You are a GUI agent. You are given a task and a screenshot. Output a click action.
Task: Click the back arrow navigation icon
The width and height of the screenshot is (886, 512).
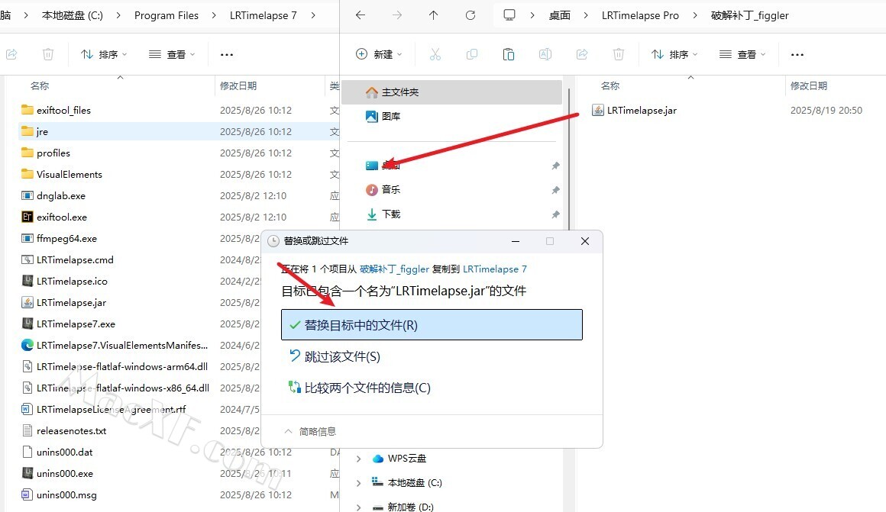coord(361,15)
